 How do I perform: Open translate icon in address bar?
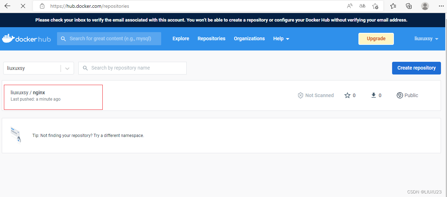point(362,6)
